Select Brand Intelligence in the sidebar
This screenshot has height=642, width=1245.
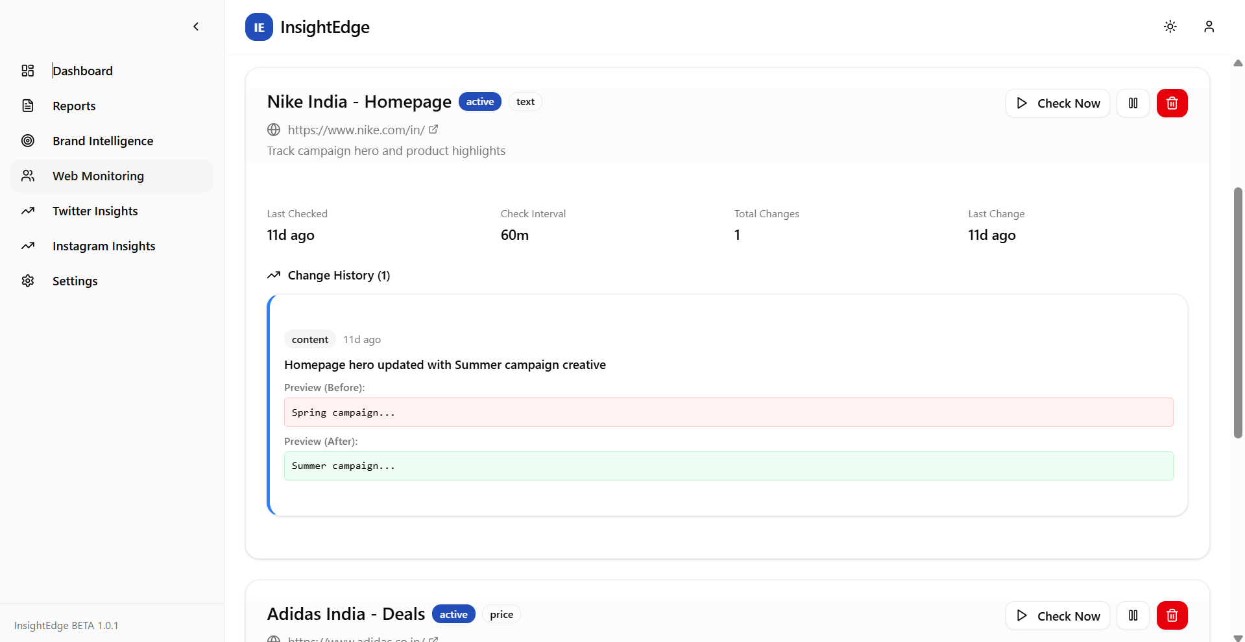tap(103, 141)
